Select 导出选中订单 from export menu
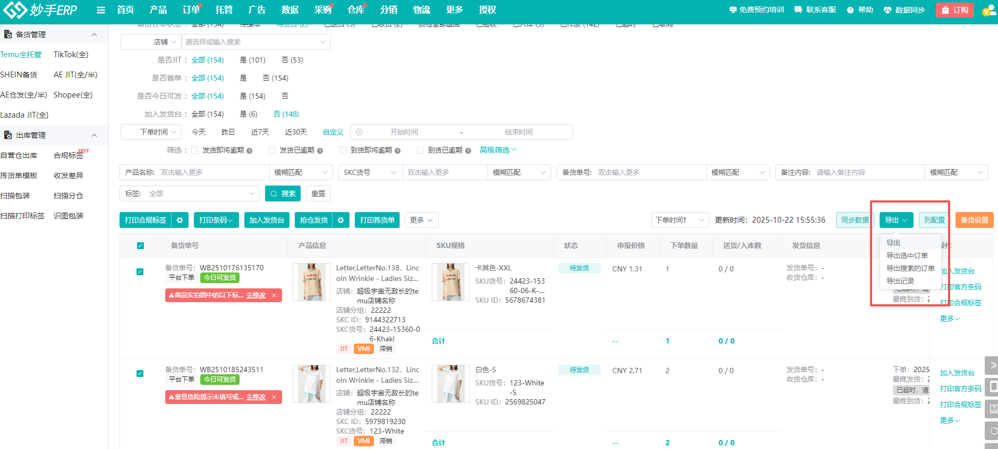998x449 pixels. click(x=907, y=256)
